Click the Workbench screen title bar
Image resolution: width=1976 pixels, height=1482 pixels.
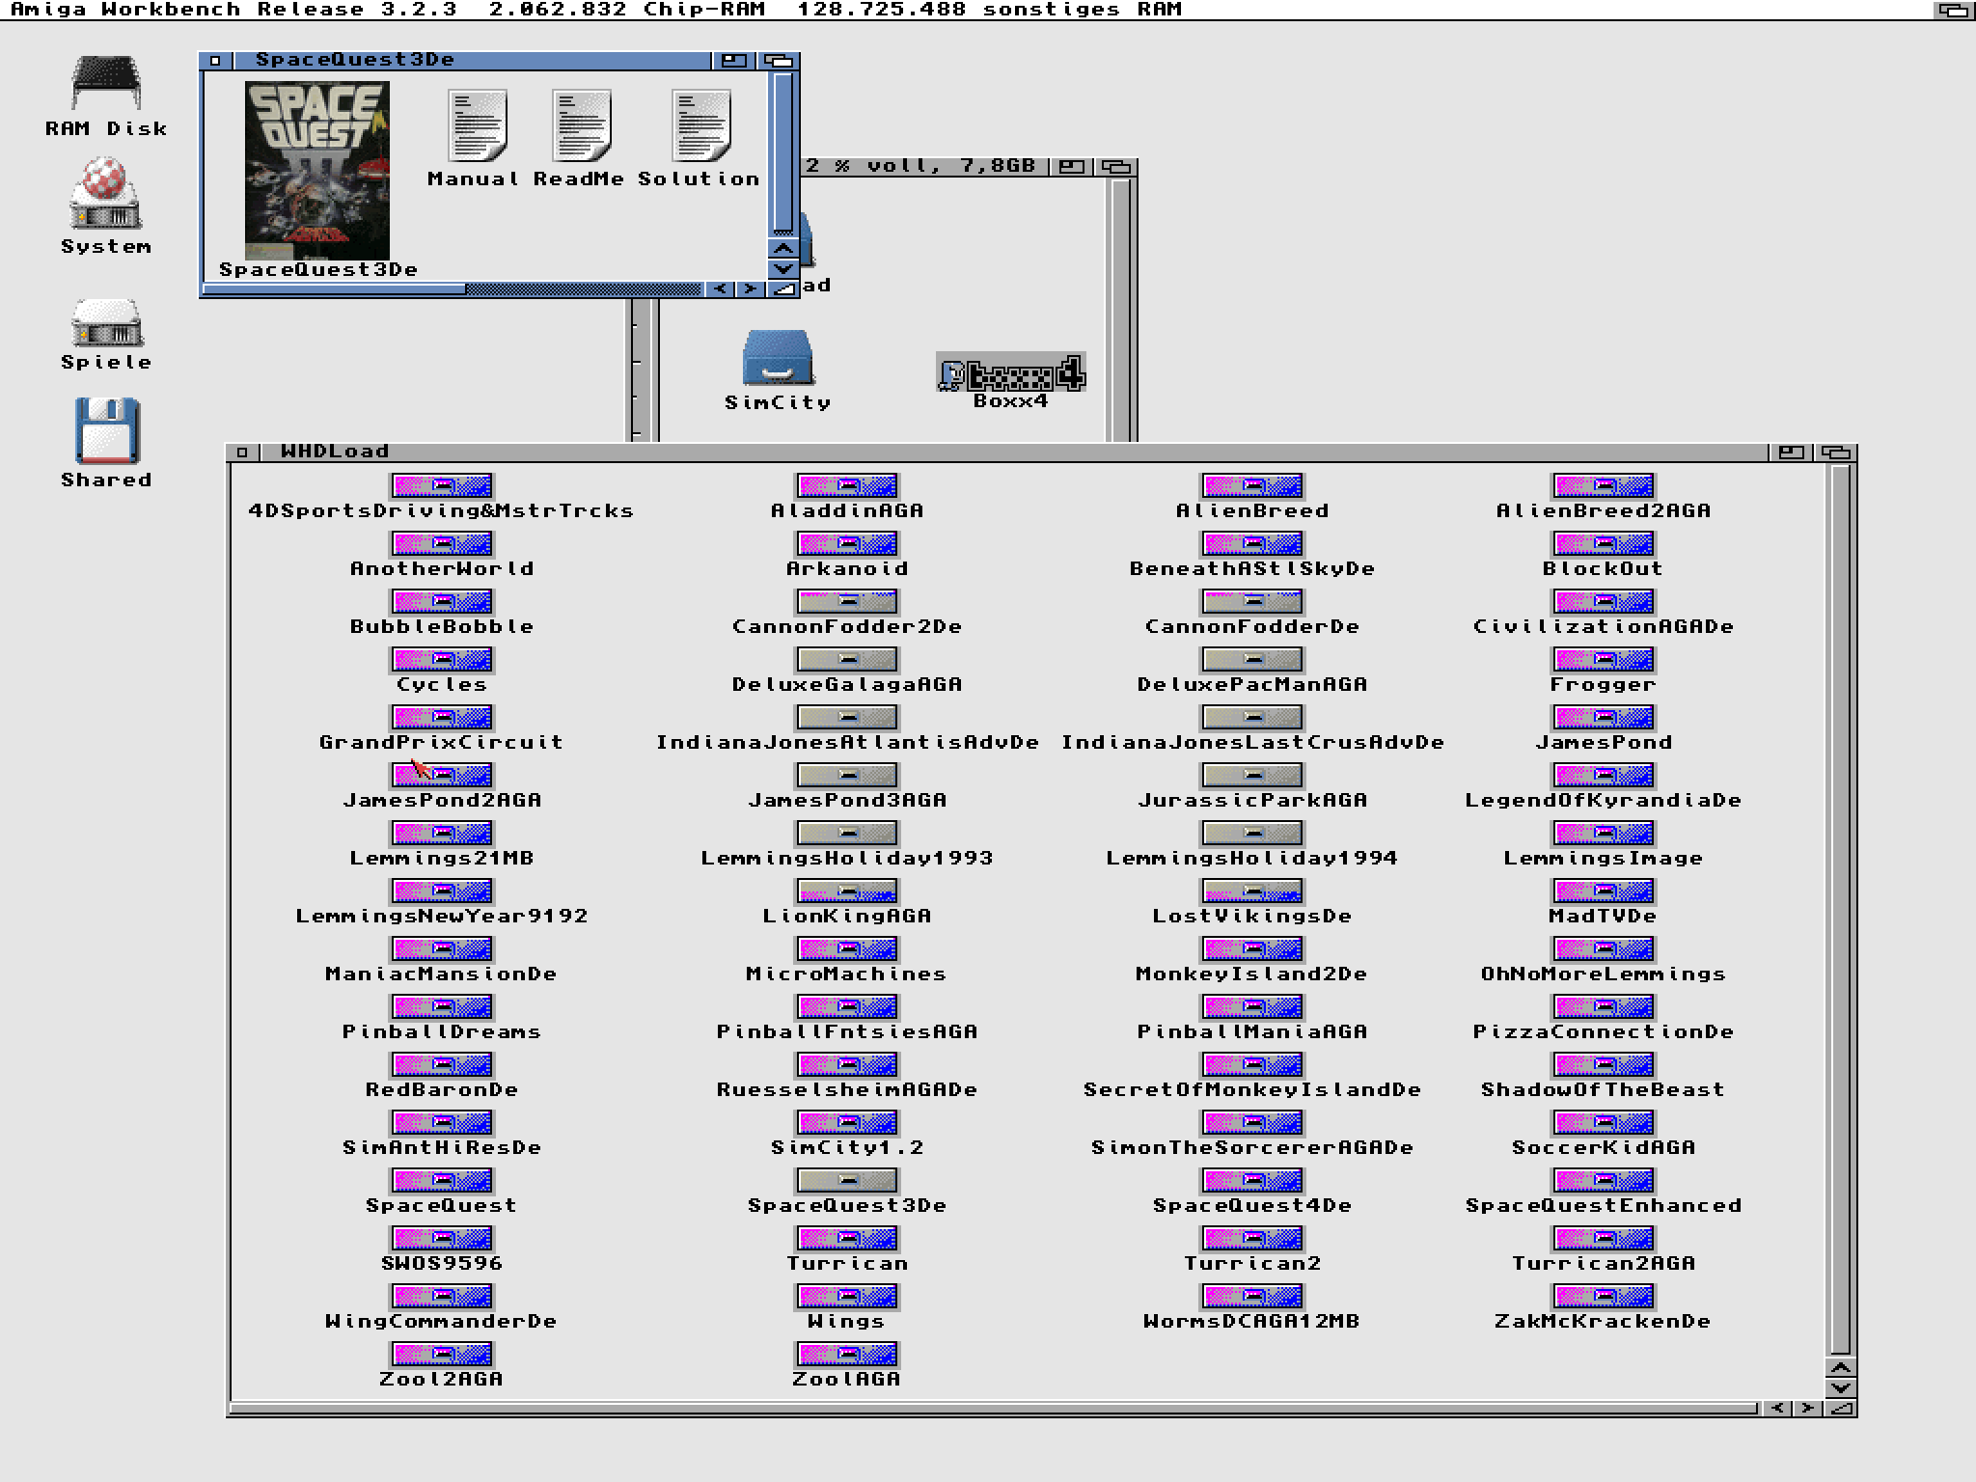tap(965, 10)
